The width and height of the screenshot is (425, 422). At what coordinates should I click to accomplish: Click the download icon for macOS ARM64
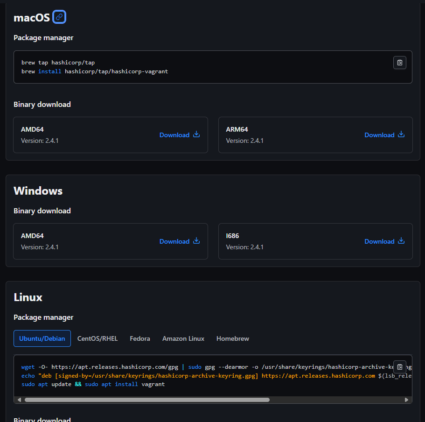[401, 134]
